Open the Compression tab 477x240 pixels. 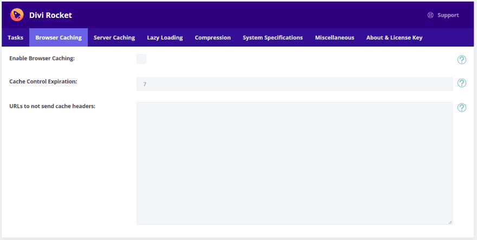pos(212,37)
